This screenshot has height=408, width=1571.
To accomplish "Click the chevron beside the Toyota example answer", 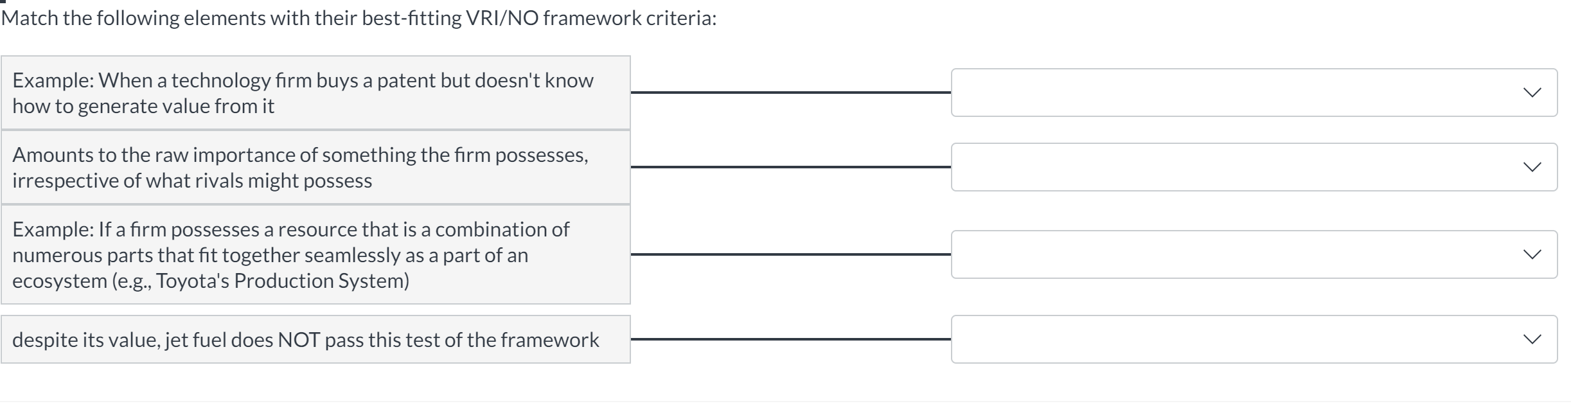I will coord(1532,254).
